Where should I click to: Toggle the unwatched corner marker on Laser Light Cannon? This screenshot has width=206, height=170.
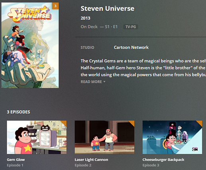click(132, 123)
